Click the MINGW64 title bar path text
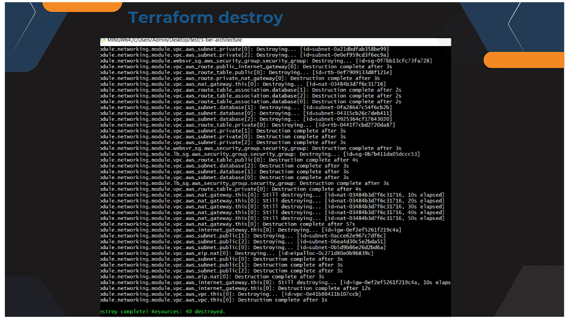This screenshot has height=321, width=568. point(175,40)
